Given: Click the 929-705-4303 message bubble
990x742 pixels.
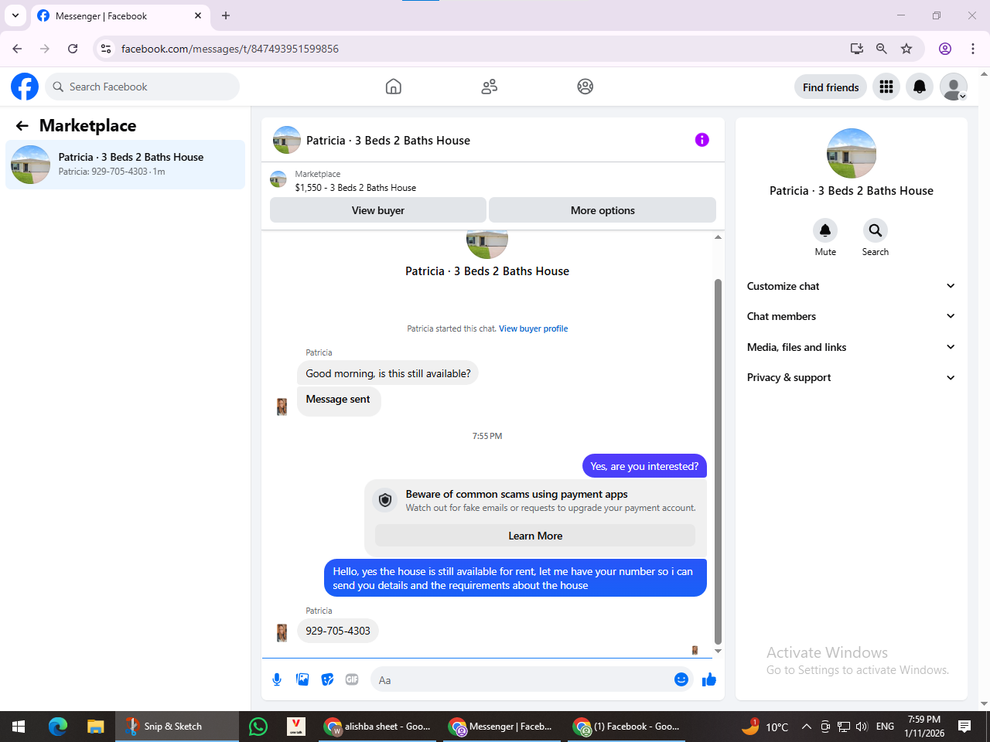Looking at the screenshot, I should tap(338, 631).
